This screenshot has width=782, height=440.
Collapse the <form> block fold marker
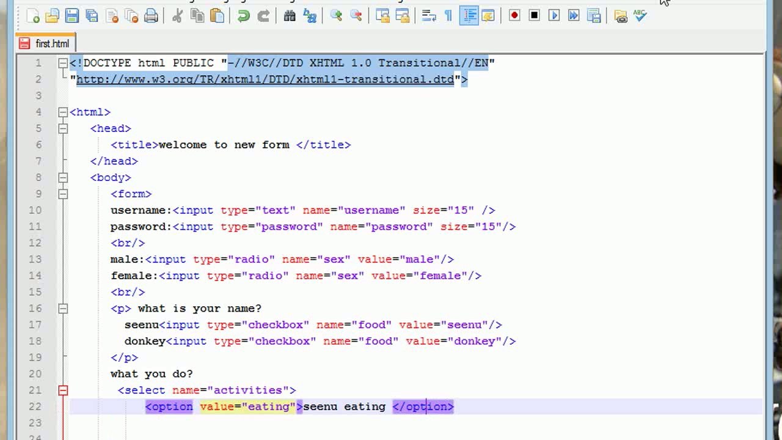click(x=63, y=194)
